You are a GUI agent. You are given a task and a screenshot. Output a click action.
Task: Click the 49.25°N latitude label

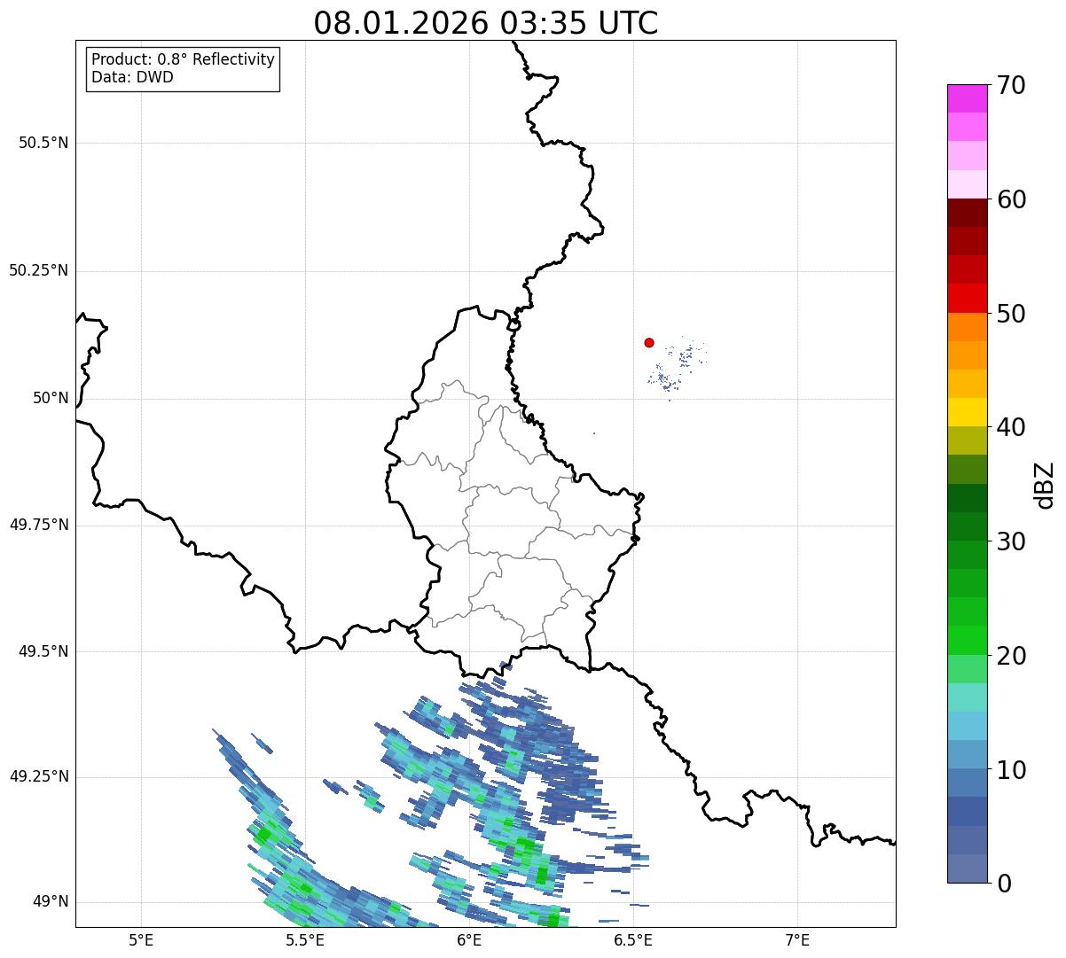[x=39, y=776]
